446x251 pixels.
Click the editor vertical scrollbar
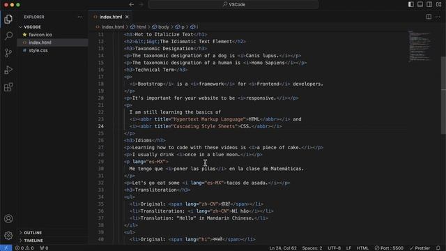443,96
